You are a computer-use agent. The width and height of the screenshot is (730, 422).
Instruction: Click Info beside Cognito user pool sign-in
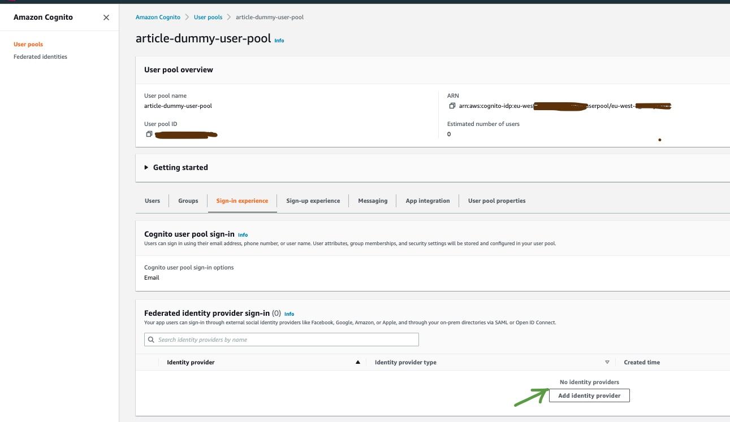tap(243, 234)
